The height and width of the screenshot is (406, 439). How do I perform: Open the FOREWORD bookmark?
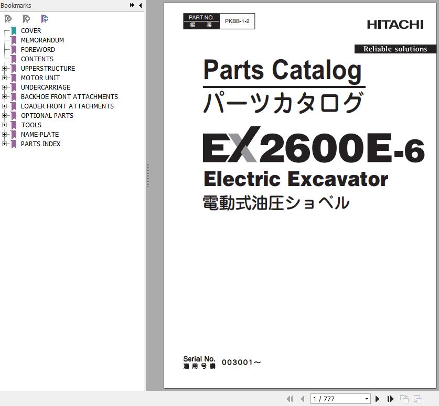pos(38,49)
